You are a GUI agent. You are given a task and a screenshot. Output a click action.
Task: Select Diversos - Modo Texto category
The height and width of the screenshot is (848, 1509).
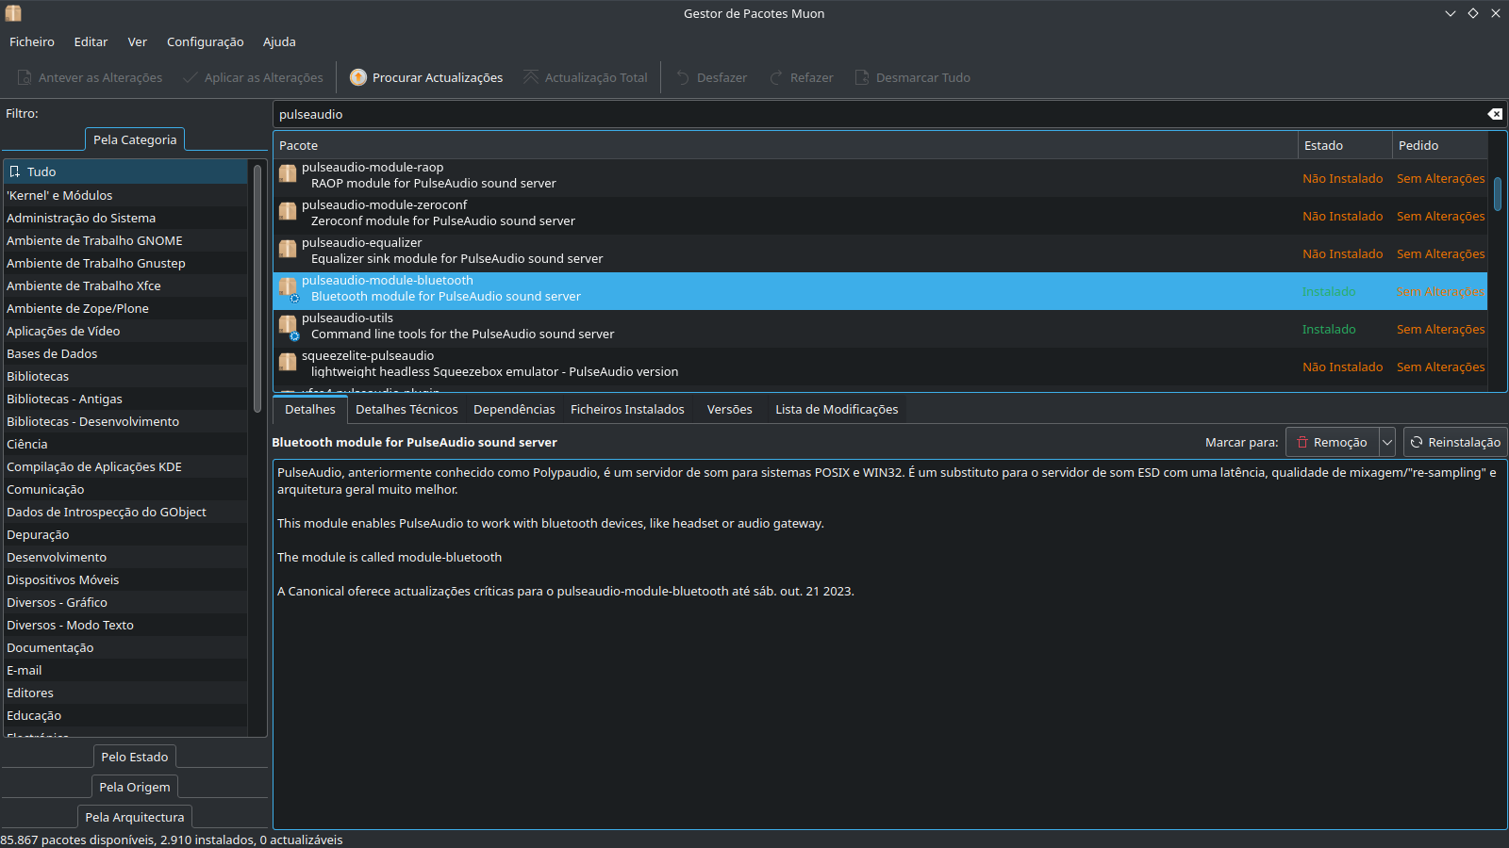pyautogui.click(x=125, y=625)
